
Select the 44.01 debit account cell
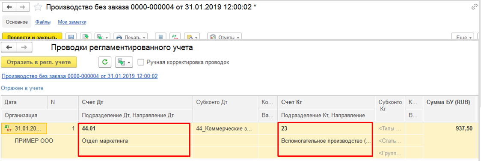pos(134,129)
